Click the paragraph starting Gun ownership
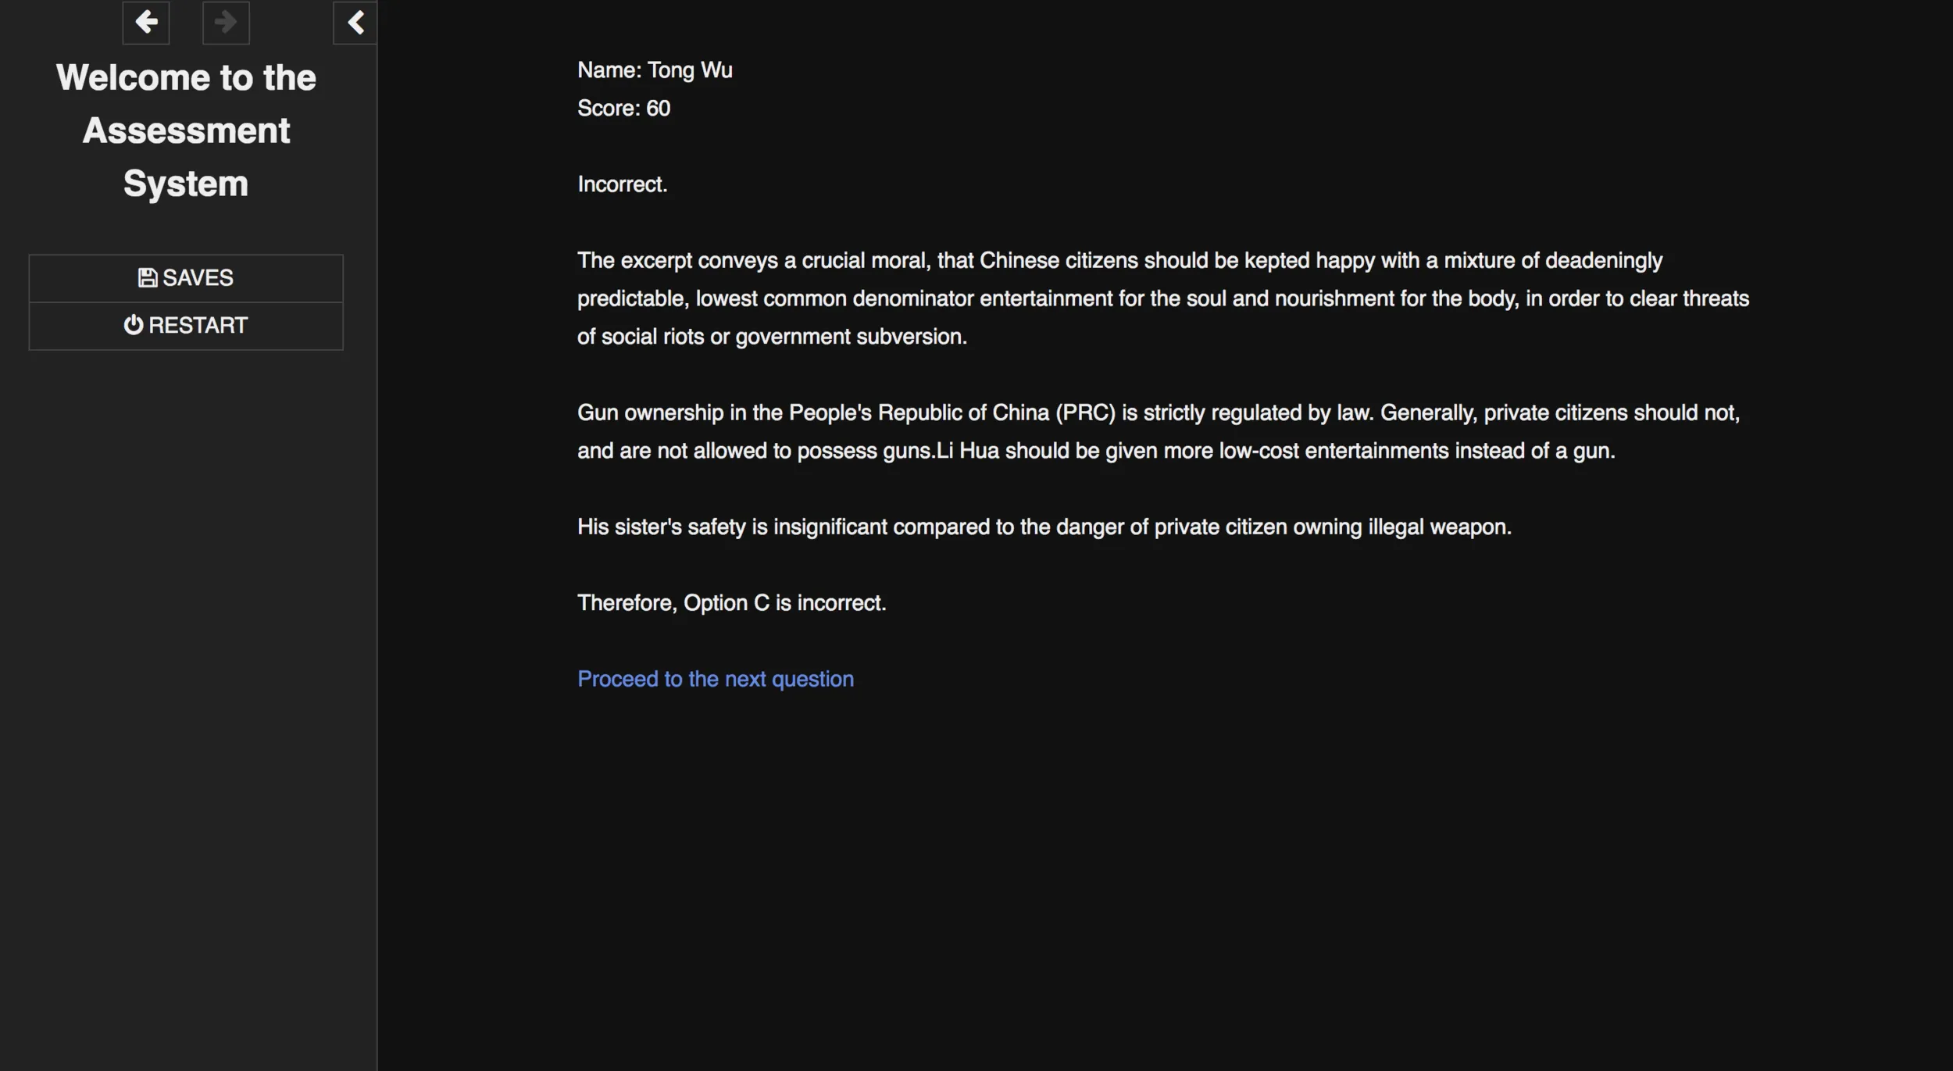Image resolution: width=1953 pixels, height=1071 pixels. point(1159,432)
